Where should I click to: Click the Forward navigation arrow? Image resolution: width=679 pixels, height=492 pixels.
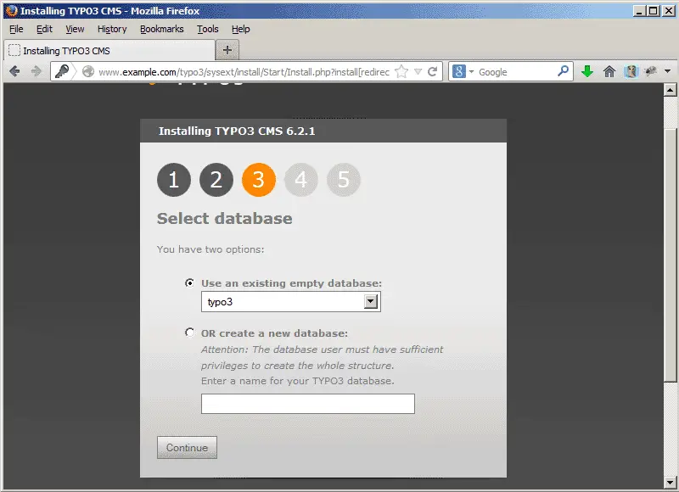36,71
